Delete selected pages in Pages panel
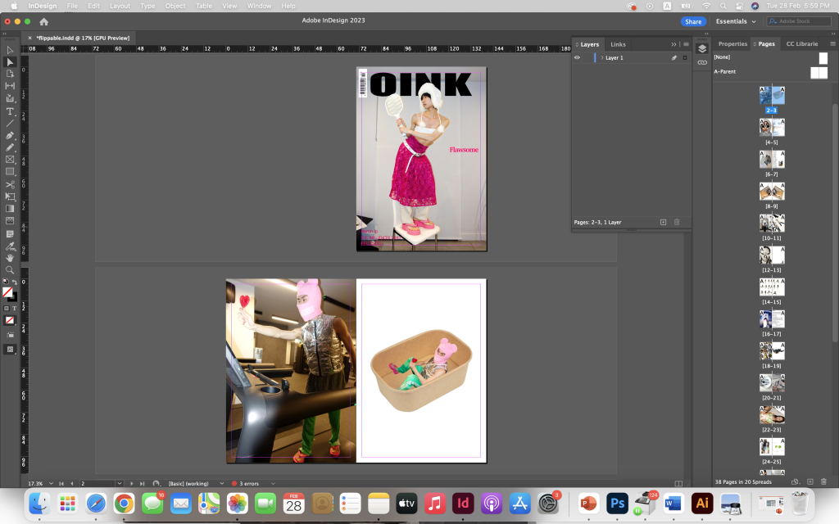 (823, 481)
